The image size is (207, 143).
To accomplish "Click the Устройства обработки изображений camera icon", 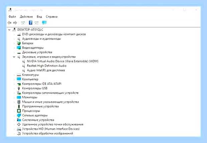I will click(x=19, y=133).
